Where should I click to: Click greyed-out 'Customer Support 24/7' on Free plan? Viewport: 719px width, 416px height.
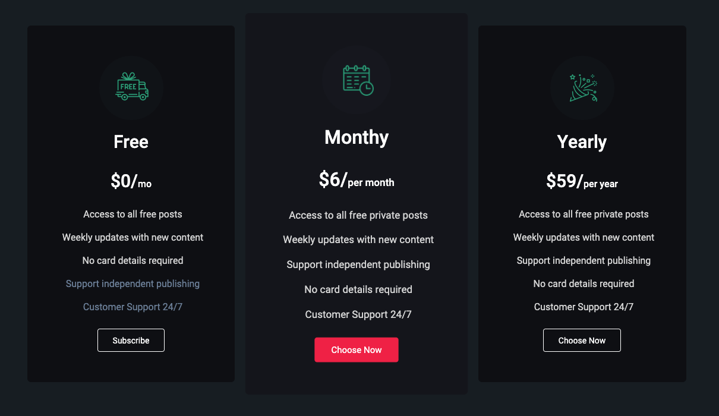pos(133,307)
